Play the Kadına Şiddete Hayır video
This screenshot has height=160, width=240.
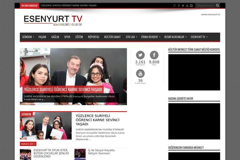click(x=194, y=121)
